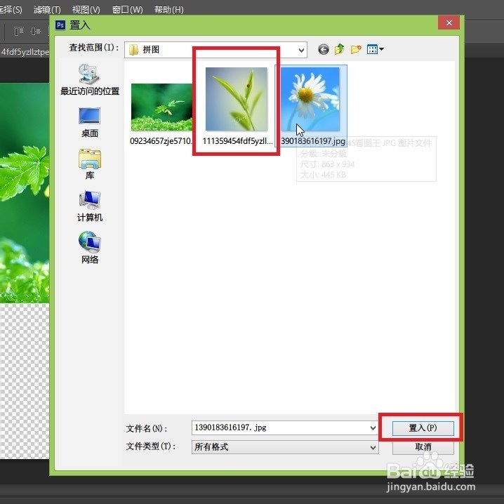The height and width of the screenshot is (504, 504).
Task: Open the view options dropdown arrow
Action: pyautogui.click(x=381, y=49)
